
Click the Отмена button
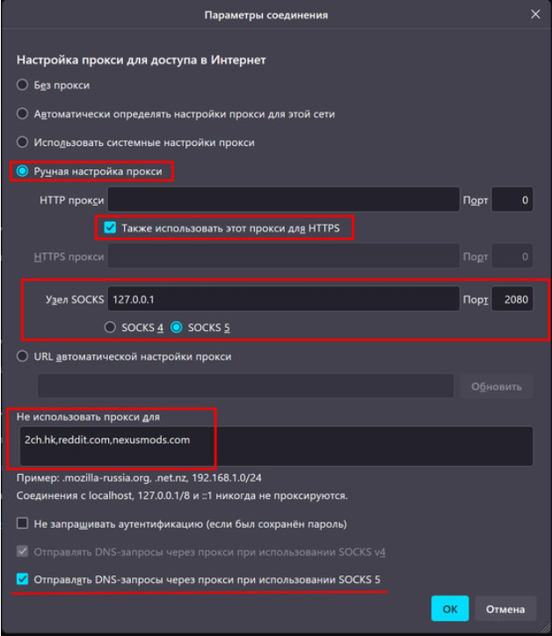coord(505,609)
